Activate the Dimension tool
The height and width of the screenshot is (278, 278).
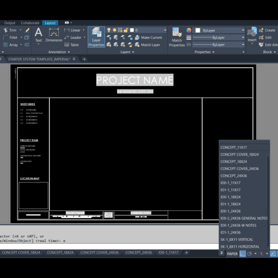point(54,35)
